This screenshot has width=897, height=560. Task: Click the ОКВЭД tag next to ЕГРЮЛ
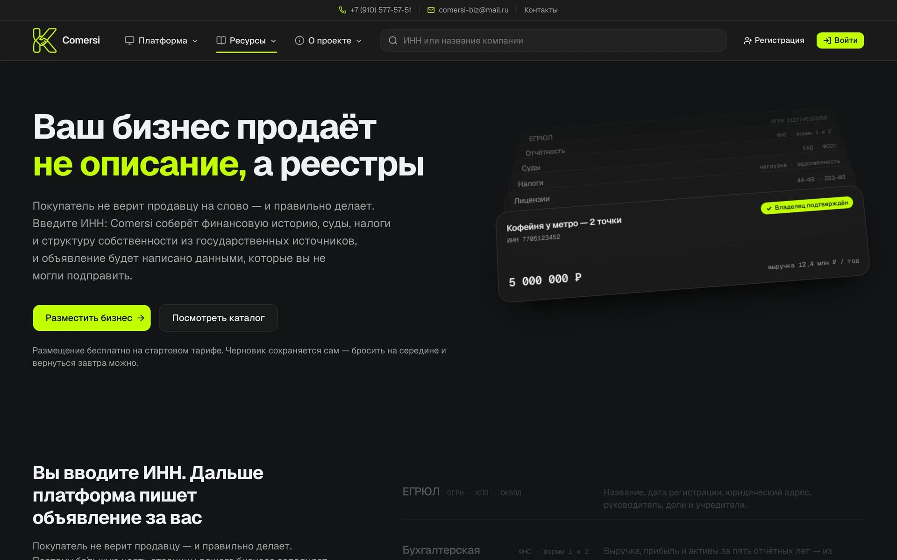pos(511,493)
